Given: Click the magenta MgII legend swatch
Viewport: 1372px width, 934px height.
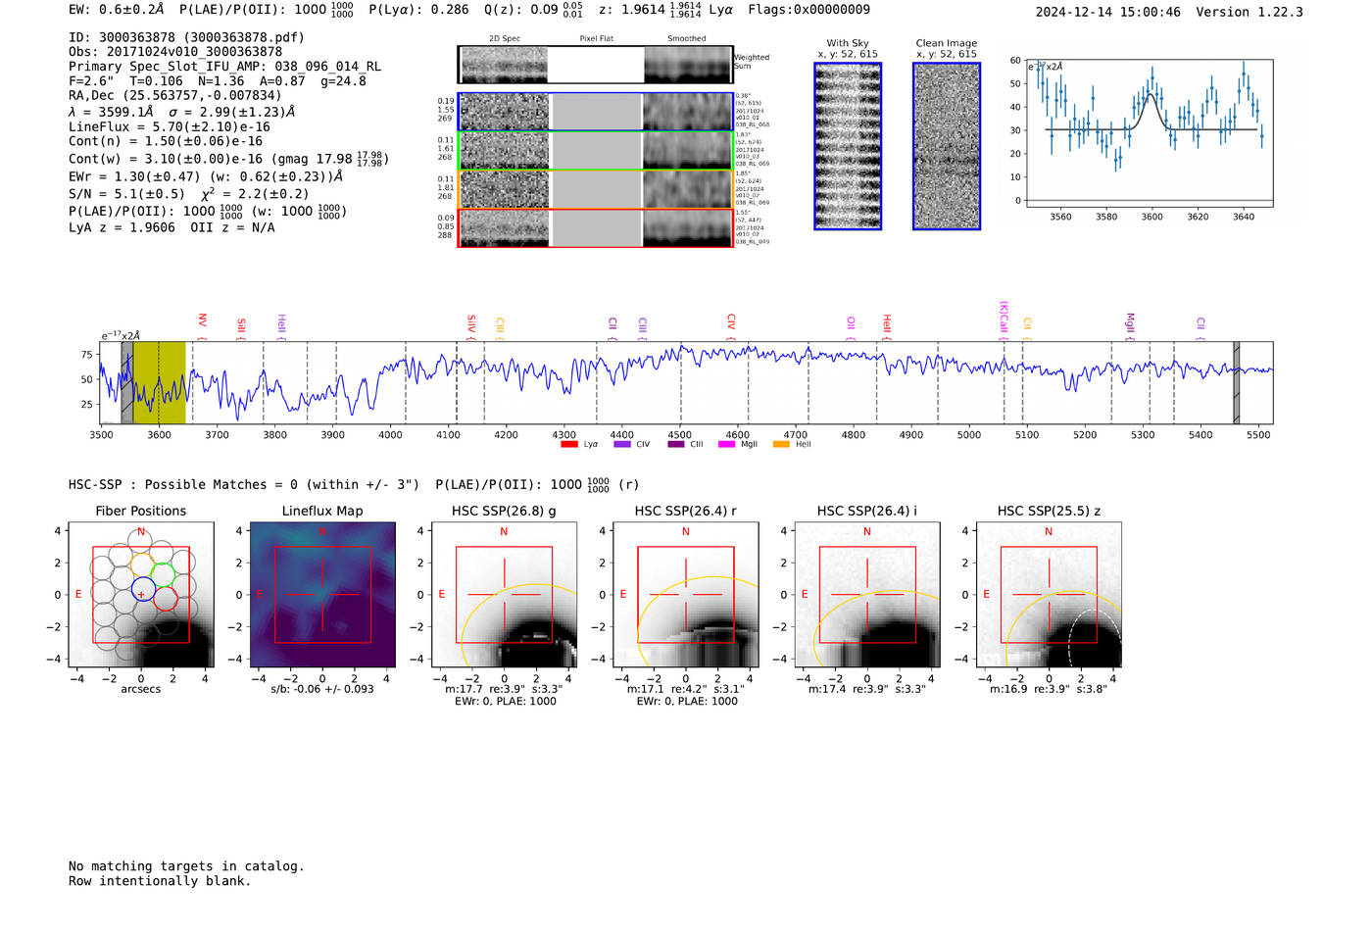Looking at the screenshot, I should [x=726, y=445].
